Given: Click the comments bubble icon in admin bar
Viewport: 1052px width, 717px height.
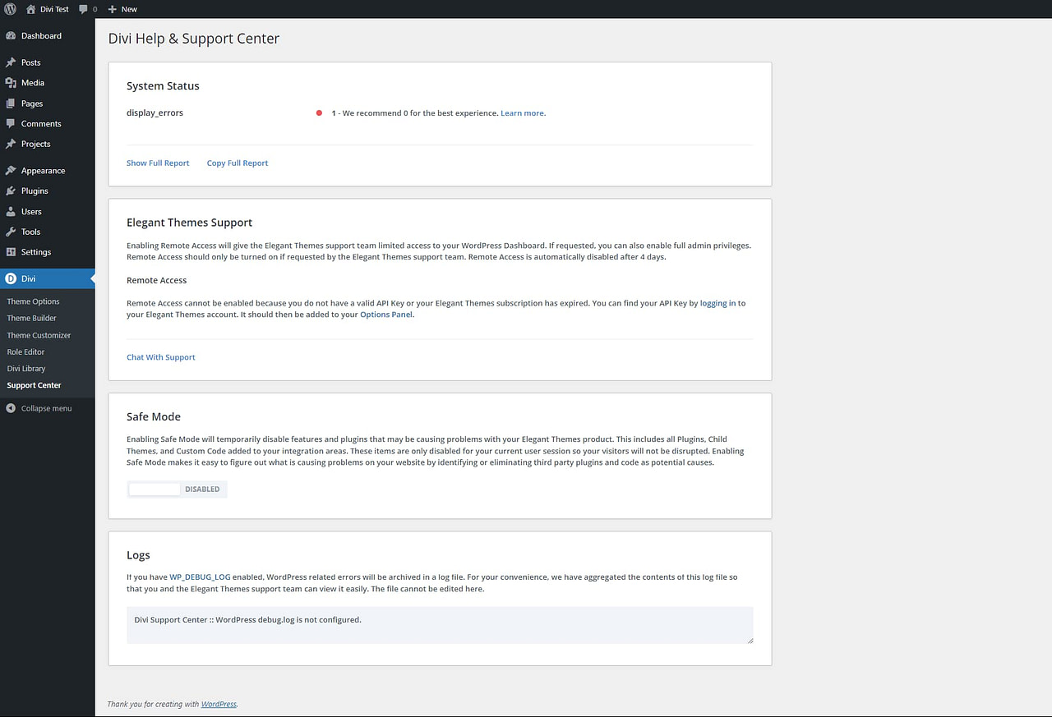Looking at the screenshot, I should coord(84,9).
